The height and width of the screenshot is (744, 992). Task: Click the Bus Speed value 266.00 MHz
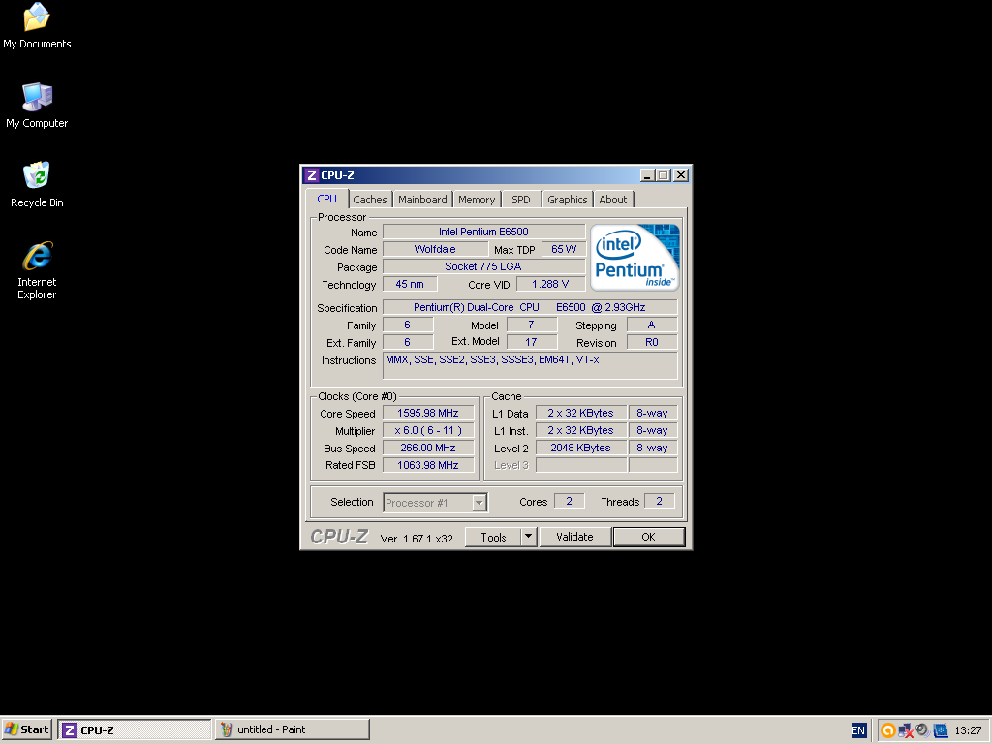[x=428, y=448]
